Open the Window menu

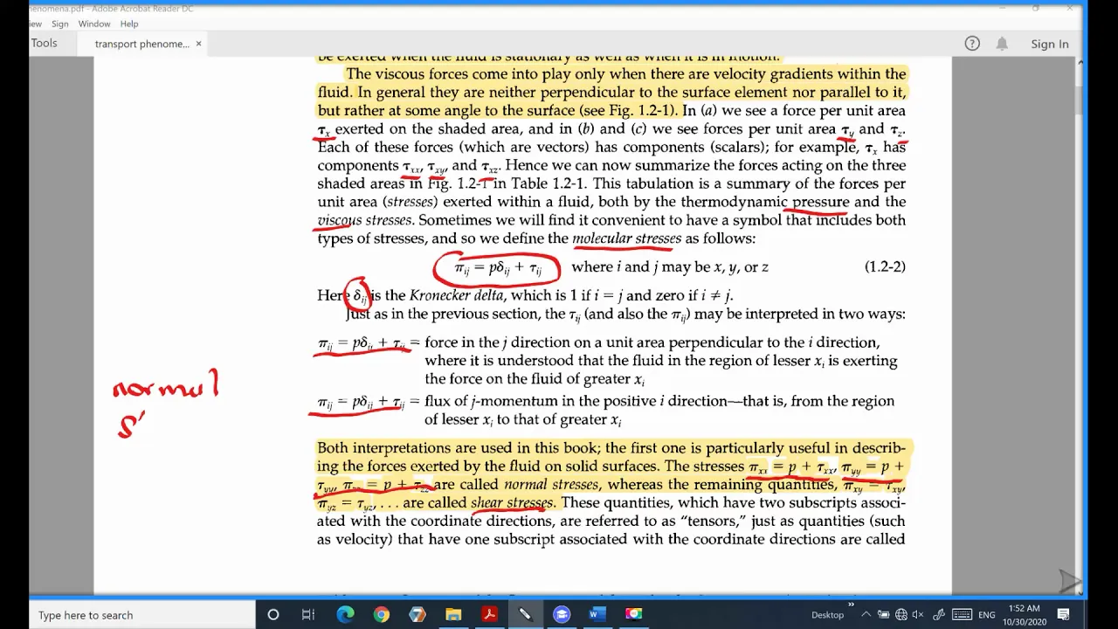pyautogui.click(x=94, y=24)
